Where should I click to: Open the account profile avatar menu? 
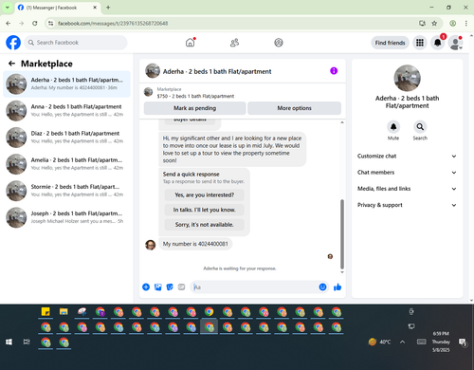click(x=455, y=43)
